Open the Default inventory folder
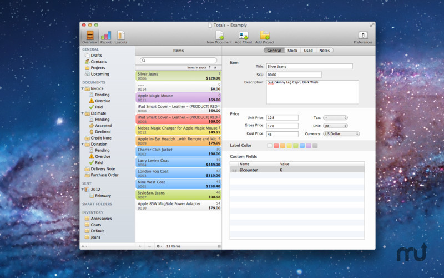444x278 pixels. pos(94,231)
